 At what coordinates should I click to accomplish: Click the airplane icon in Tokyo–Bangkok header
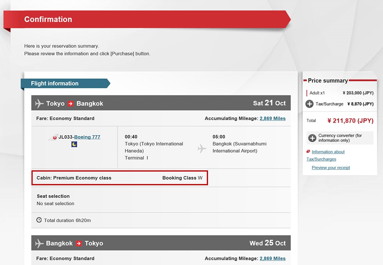click(x=39, y=104)
